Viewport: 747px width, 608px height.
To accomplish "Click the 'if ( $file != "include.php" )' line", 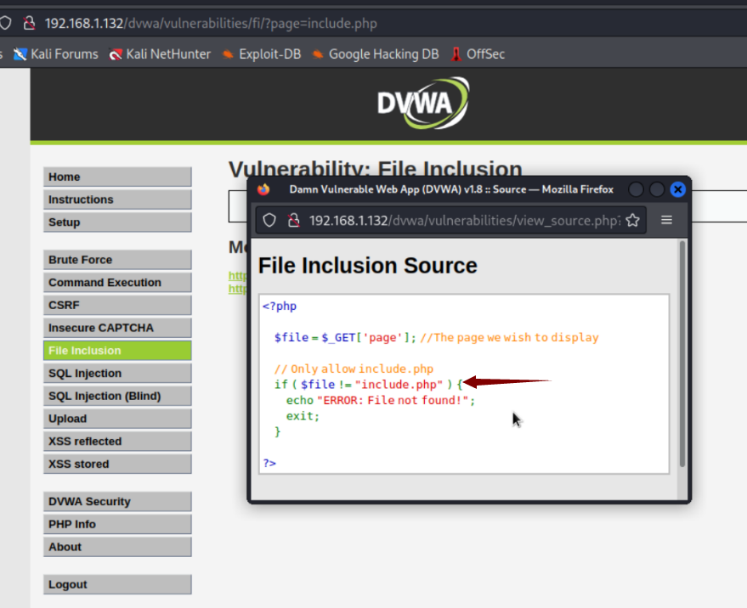I will click(368, 385).
